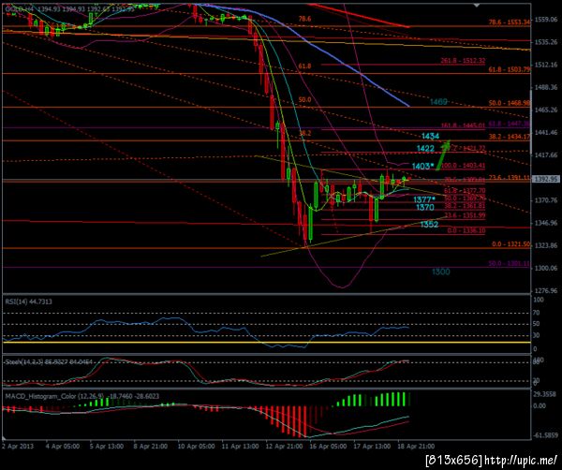The width and height of the screenshot is (562, 470).
Task: Click the '17 Apr 13:00' time axis label
Action: click(373, 446)
